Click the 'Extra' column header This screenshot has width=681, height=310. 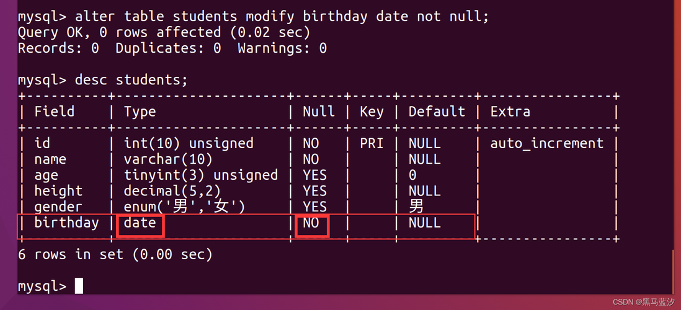(x=510, y=112)
